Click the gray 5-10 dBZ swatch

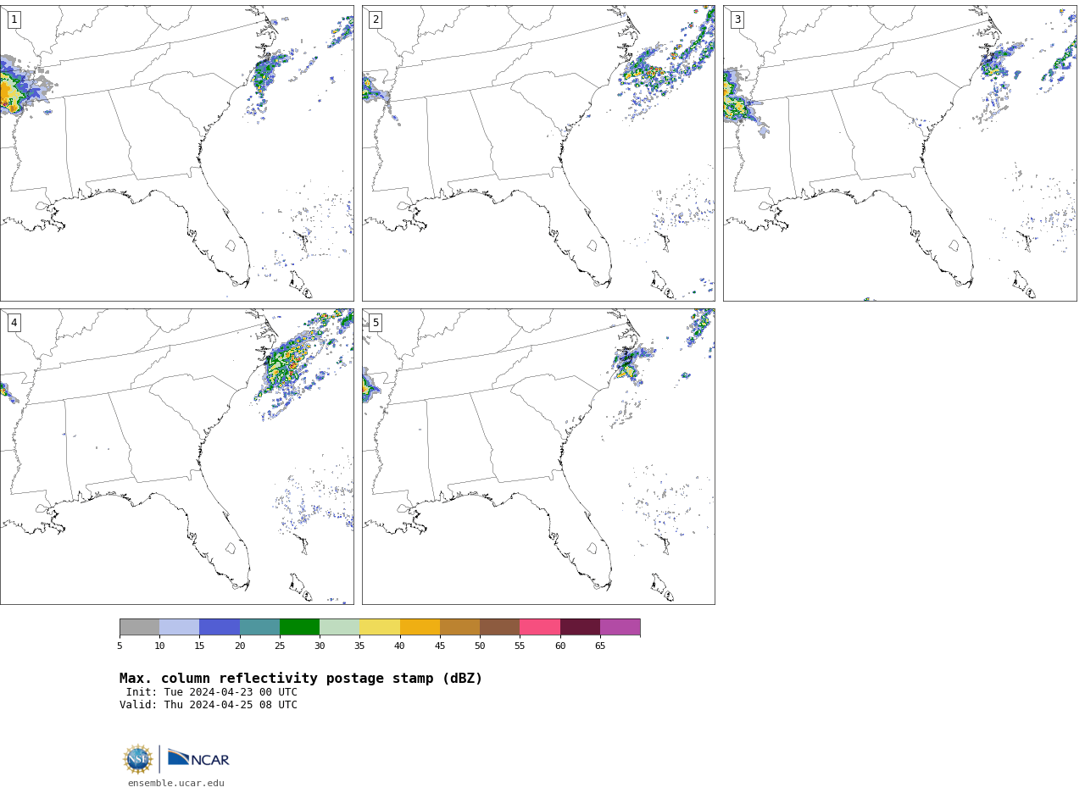point(139,627)
